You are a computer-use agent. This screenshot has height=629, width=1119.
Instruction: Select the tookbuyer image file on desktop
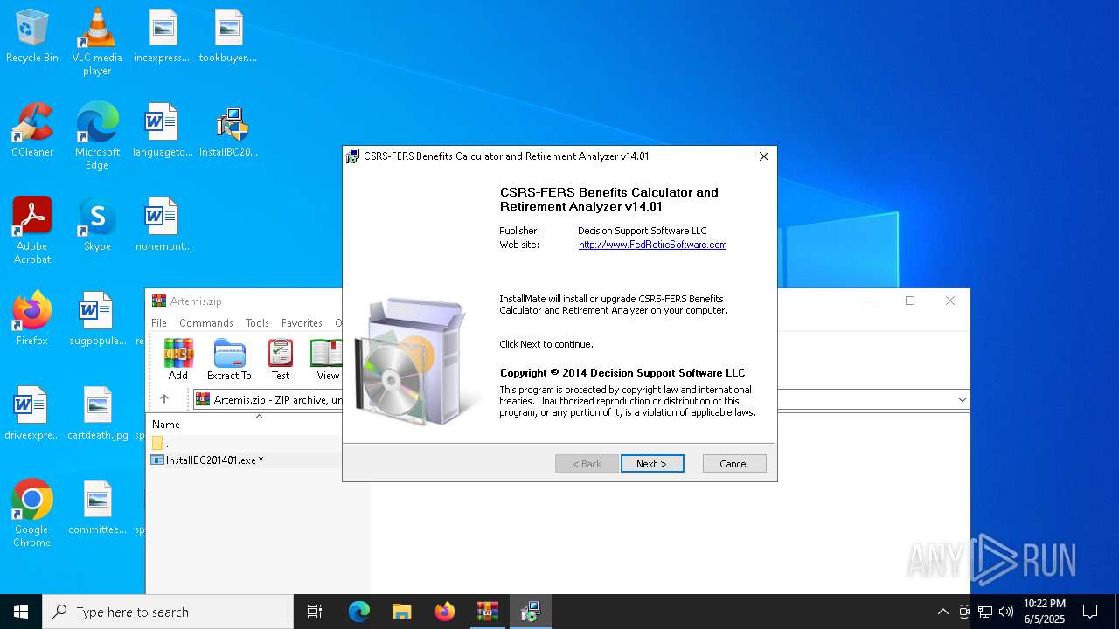[x=228, y=37]
